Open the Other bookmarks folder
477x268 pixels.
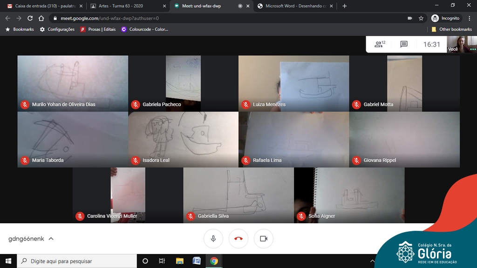click(452, 29)
